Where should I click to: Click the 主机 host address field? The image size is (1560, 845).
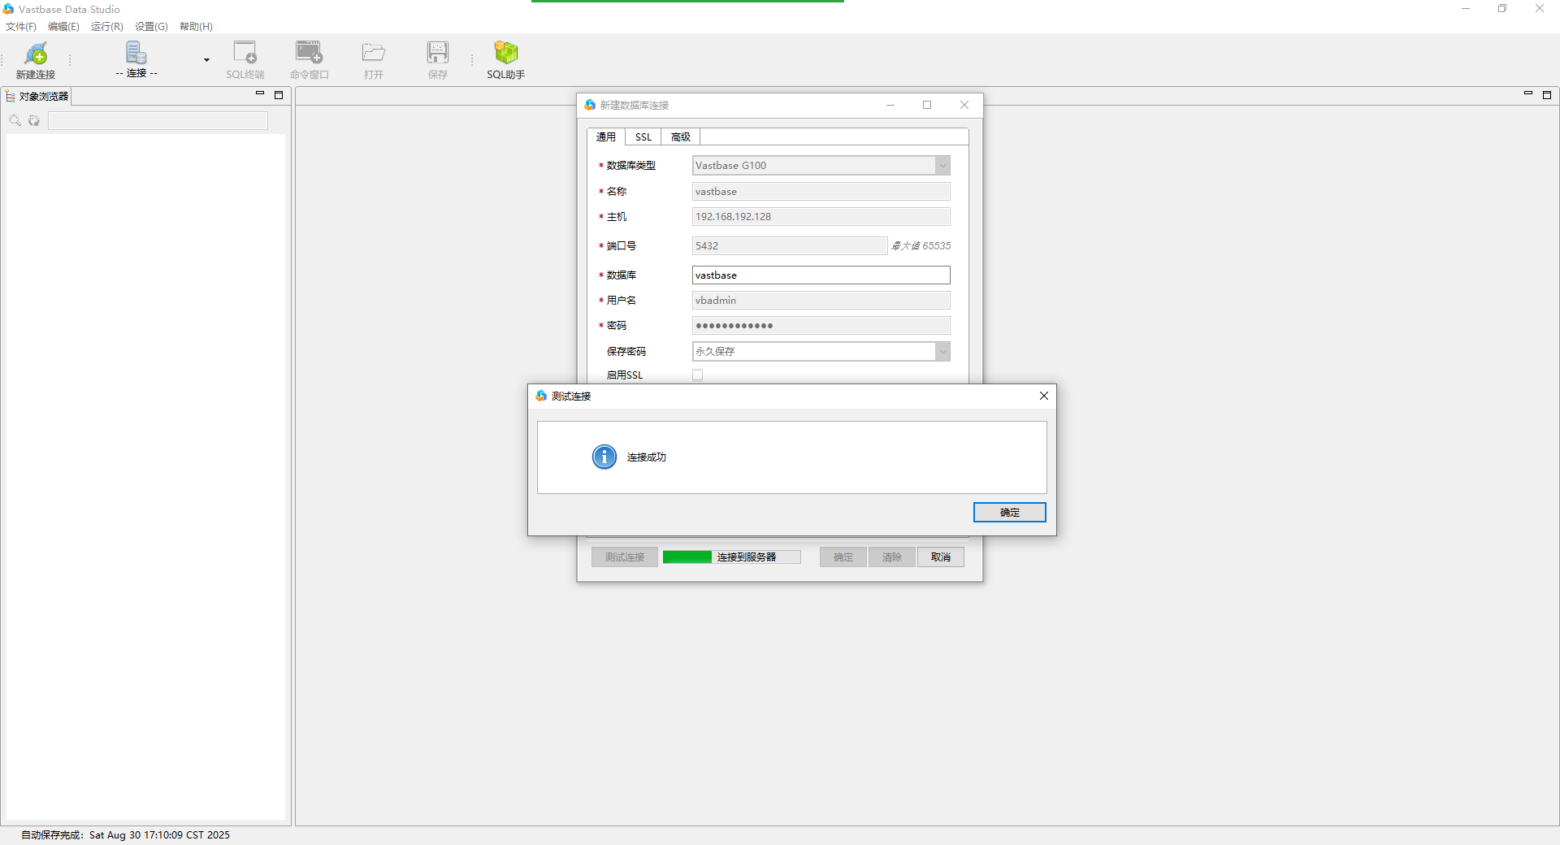click(821, 217)
